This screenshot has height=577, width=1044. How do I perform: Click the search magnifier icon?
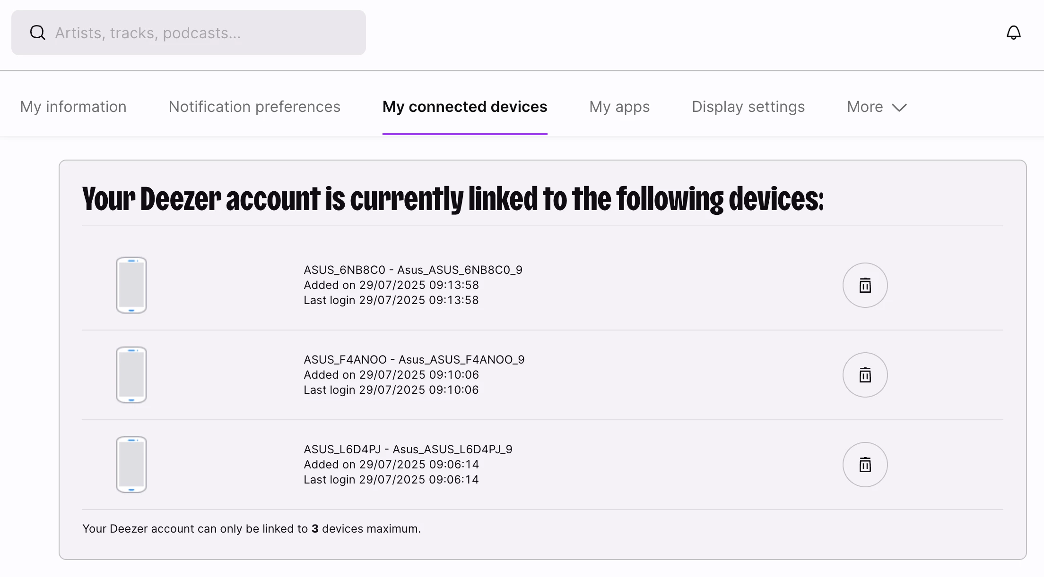(x=37, y=33)
